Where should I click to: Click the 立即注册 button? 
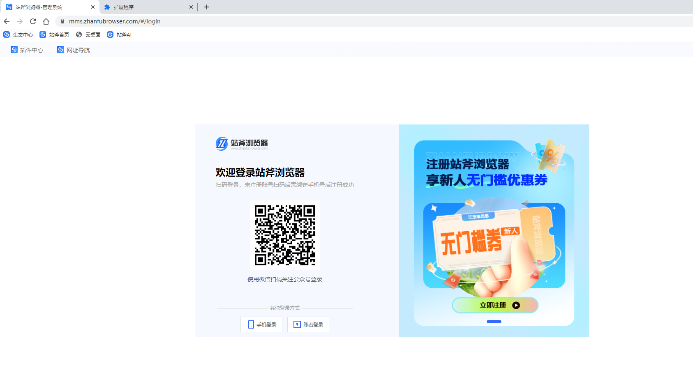pos(495,305)
